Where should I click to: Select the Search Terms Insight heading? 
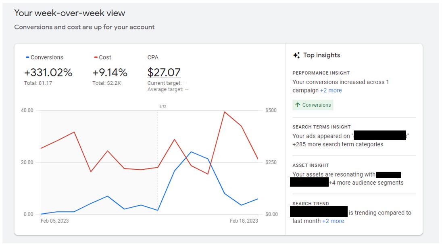(321, 127)
